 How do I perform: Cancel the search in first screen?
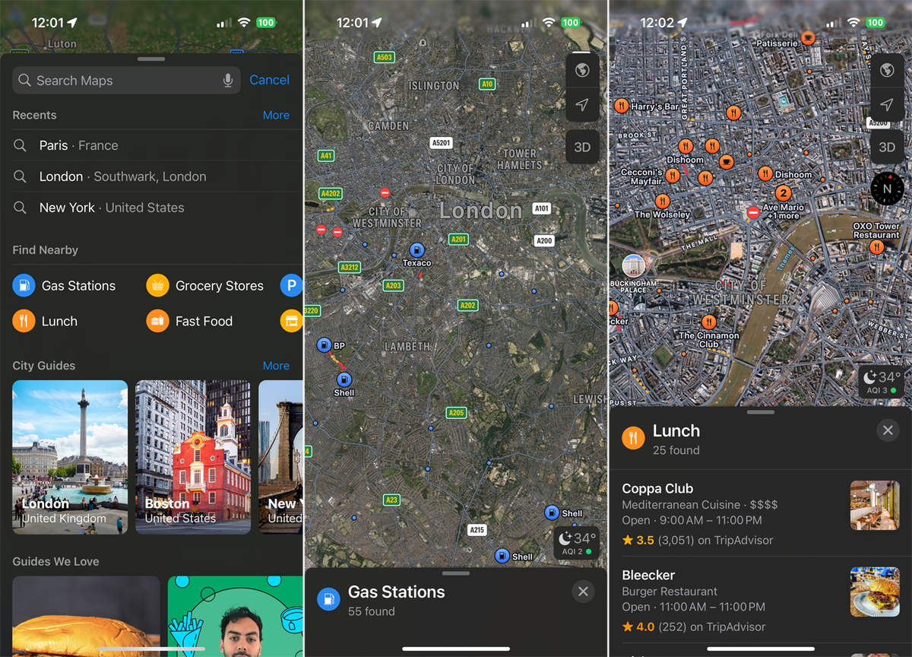point(269,80)
